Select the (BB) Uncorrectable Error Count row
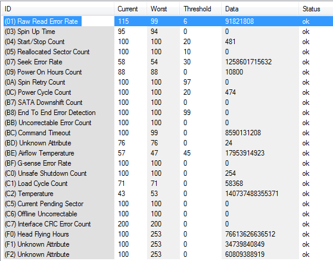 tap(167, 123)
